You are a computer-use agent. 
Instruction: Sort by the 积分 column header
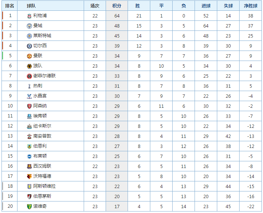[x=117, y=6]
